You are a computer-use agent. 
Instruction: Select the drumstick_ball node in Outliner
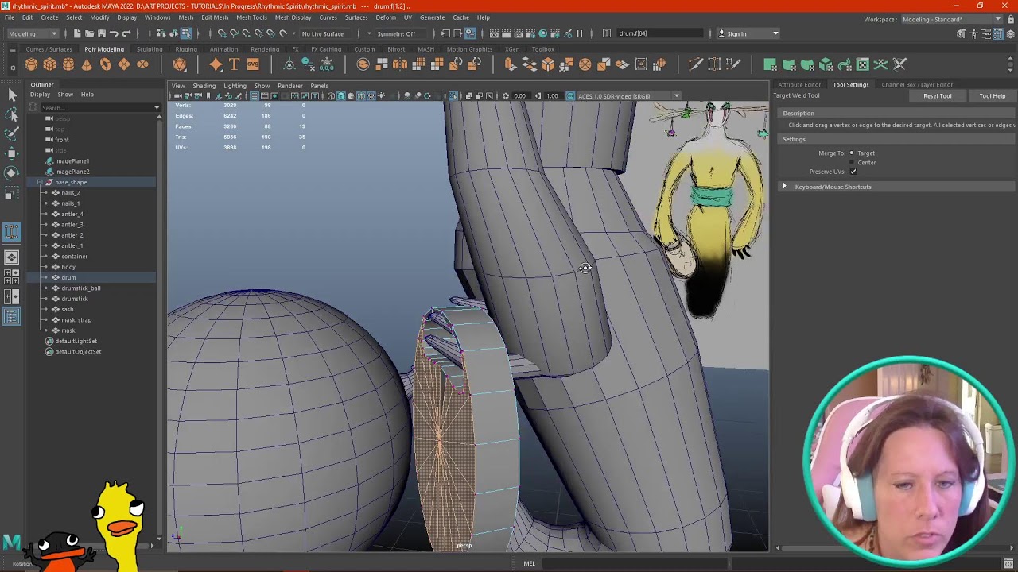point(81,288)
